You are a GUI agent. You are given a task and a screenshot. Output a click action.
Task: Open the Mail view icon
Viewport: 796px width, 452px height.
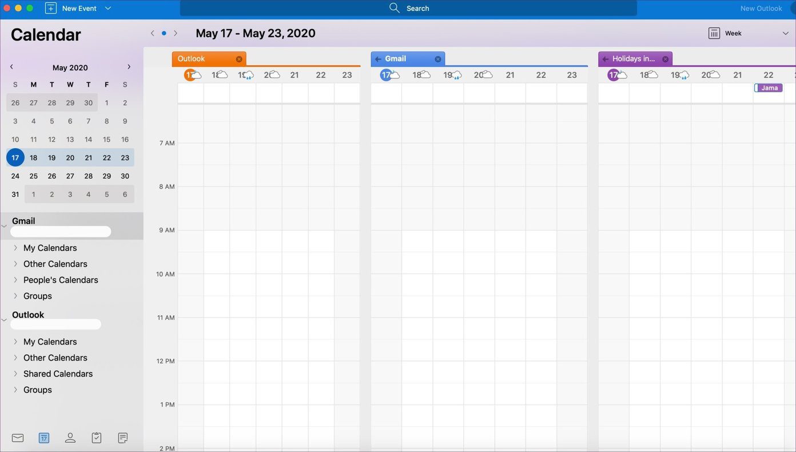tap(18, 438)
